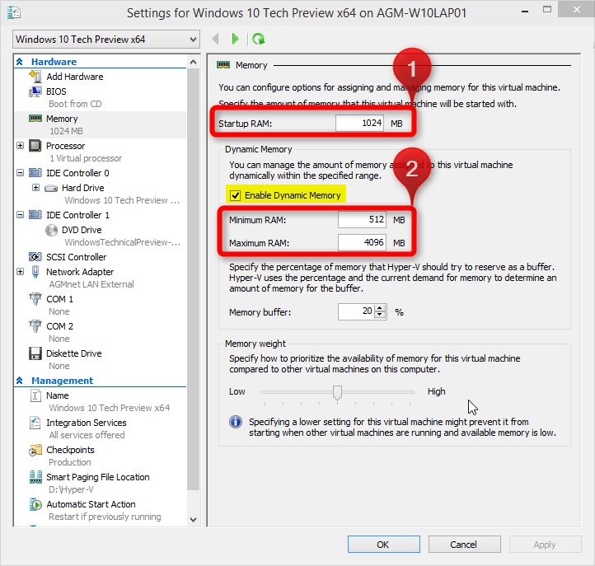Image resolution: width=595 pixels, height=566 pixels.
Task: Click the Add Hardware icon
Action: coord(35,77)
